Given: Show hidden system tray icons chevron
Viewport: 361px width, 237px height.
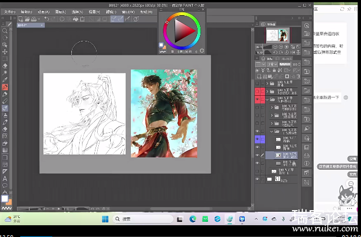Looking at the screenshot, I should point(256,219).
